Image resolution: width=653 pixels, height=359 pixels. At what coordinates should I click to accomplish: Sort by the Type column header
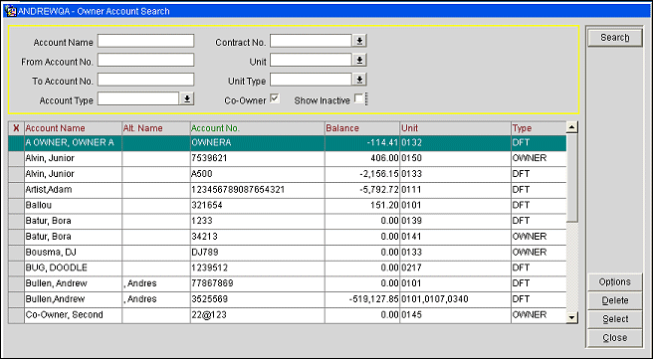(x=539, y=128)
